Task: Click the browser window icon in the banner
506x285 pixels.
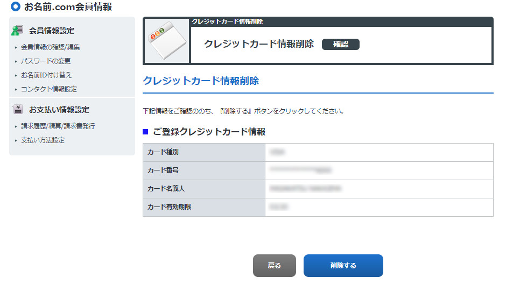Action: pos(166,41)
